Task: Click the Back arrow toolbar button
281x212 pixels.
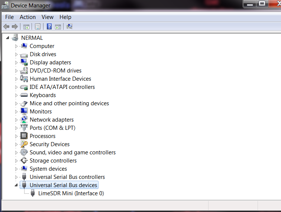Action: point(6,27)
